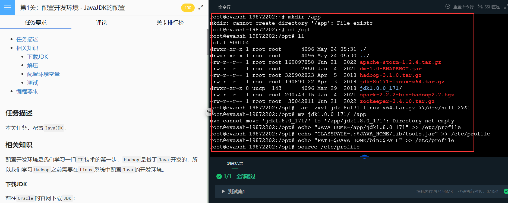
Task: Jump to 相关知识 section link
Action: pyautogui.click(x=27, y=48)
